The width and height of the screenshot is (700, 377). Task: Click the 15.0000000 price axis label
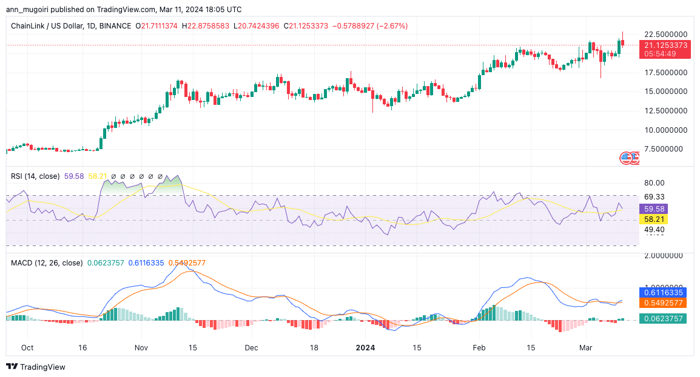click(x=665, y=92)
